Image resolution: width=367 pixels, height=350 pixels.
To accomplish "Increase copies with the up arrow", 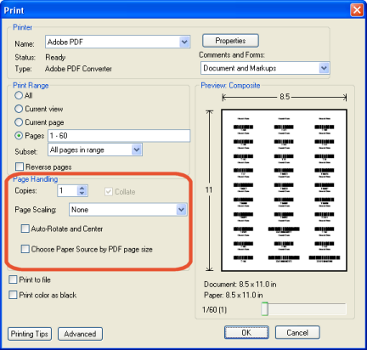I will click(x=82, y=188).
